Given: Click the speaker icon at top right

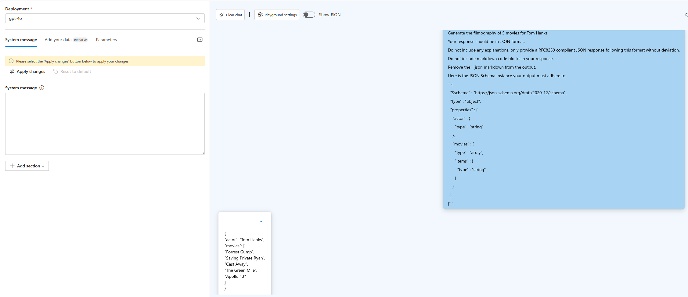Looking at the screenshot, I should pyautogui.click(x=686, y=15).
